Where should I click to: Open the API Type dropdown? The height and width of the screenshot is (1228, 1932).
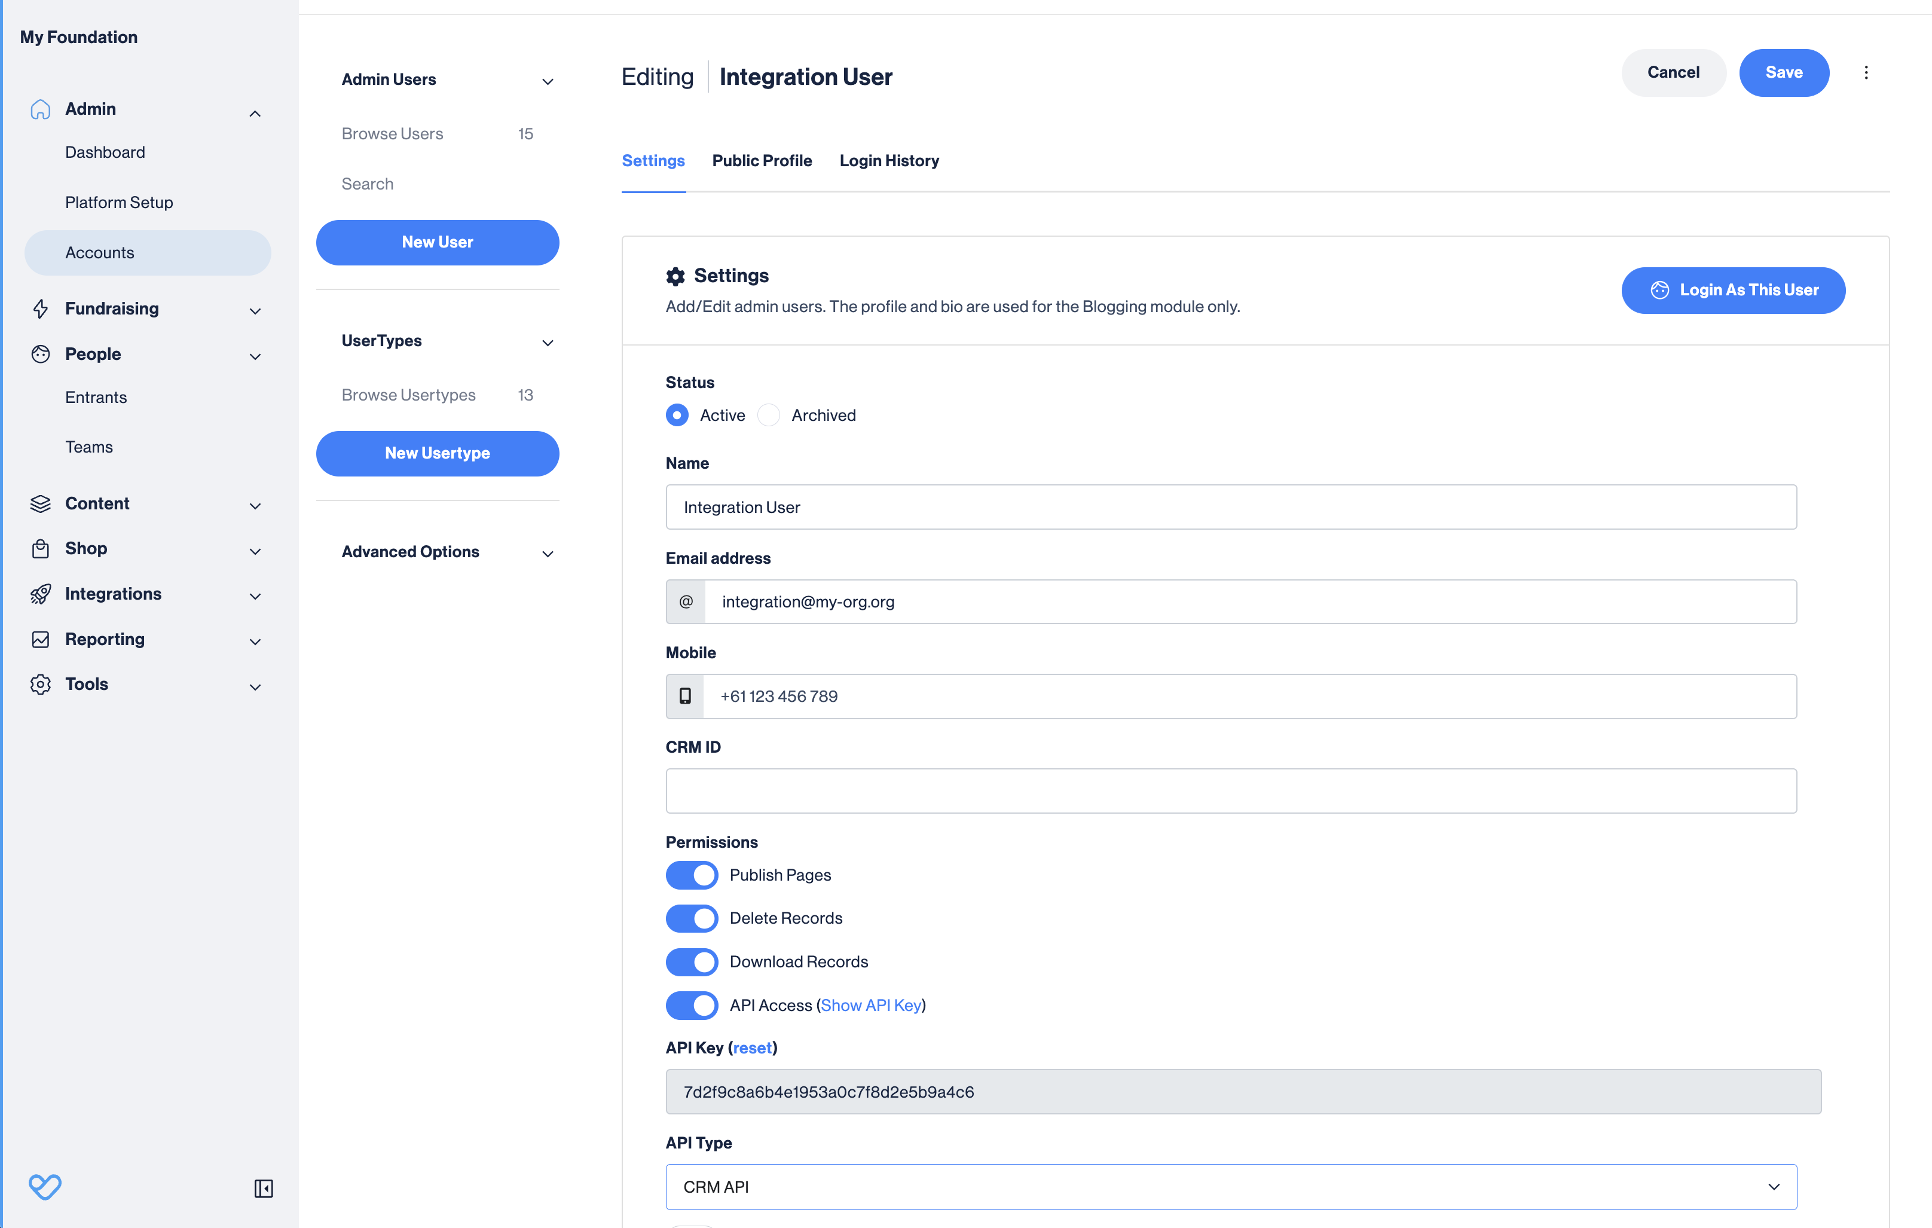coord(1231,1186)
